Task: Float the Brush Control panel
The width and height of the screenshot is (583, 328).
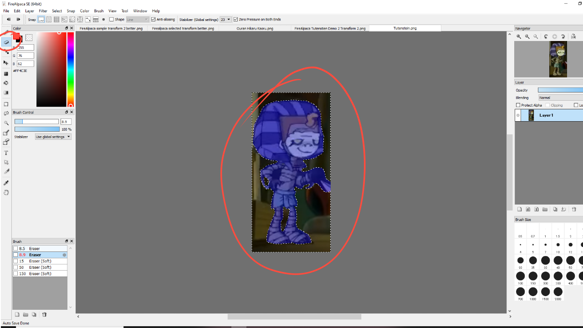Action: tap(66, 112)
